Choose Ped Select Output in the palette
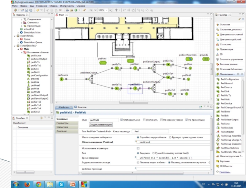The height and width of the screenshot is (188, 251). coord(229,120)
